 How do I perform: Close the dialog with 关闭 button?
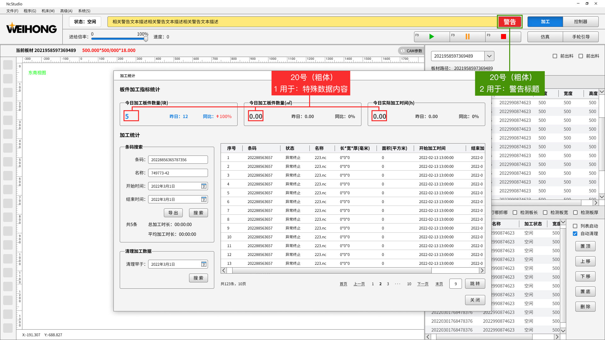475,300
